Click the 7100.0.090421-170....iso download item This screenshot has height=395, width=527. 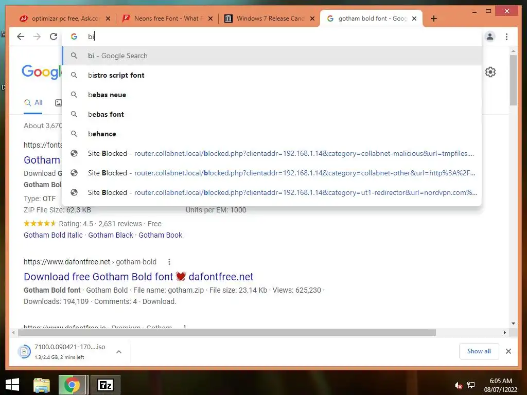(70, 352)
